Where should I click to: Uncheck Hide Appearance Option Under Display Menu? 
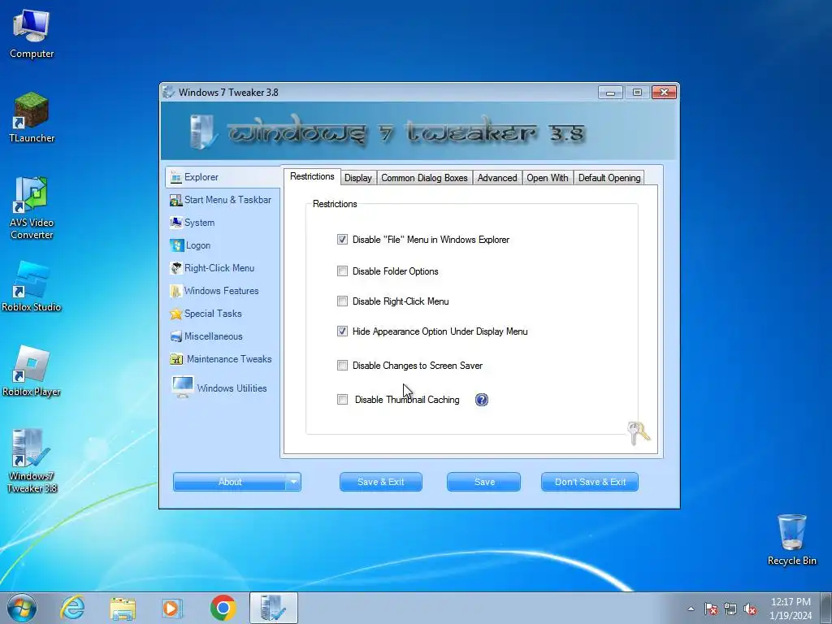tap(342, 331)
